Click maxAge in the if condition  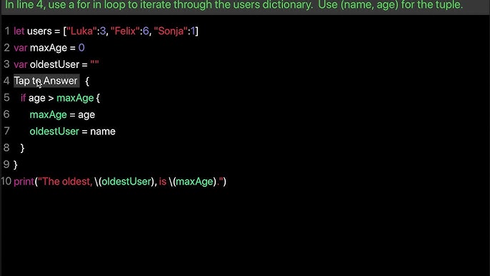click(75, 98)
